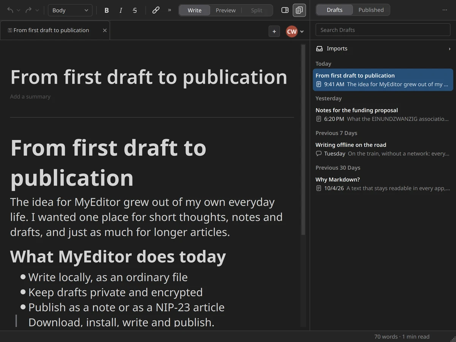
Task: Open draft 'Writing offline on the road'
Action: (x=383, y=149)
